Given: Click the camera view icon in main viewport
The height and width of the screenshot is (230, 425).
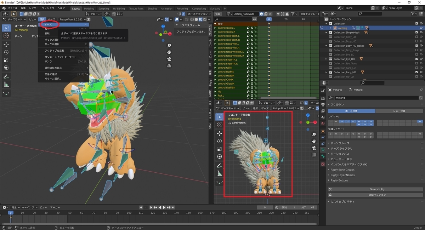Looking at the screenshot, I should coord(169,59).
